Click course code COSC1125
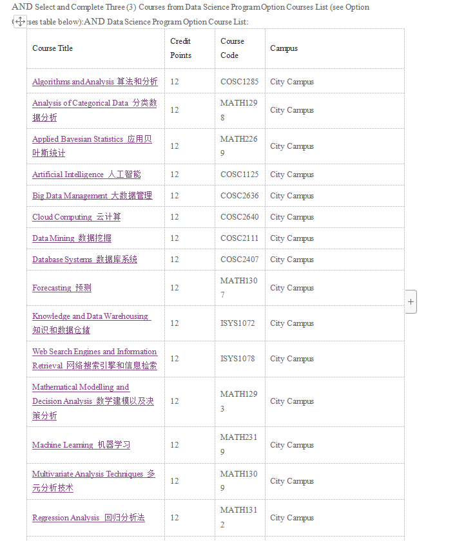Viewport: 455px width, 541px height. coord(240,175)
